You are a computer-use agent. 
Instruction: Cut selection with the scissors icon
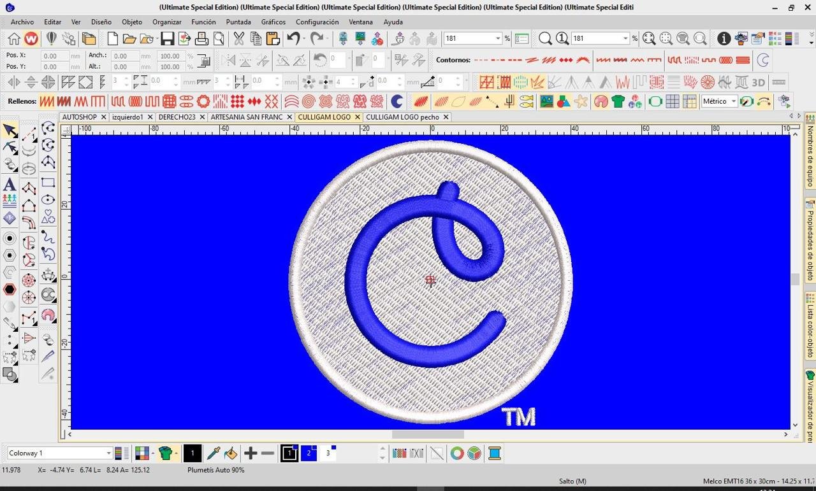pos(238,39)
